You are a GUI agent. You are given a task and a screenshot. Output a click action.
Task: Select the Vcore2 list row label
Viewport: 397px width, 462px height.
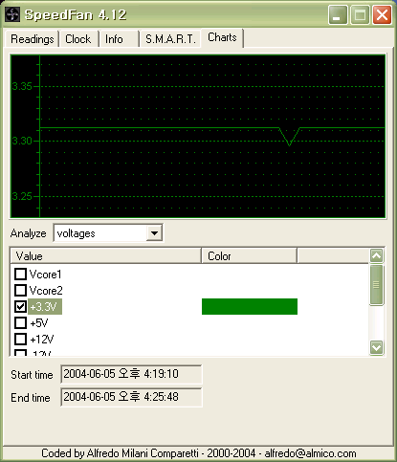[46, 291]
